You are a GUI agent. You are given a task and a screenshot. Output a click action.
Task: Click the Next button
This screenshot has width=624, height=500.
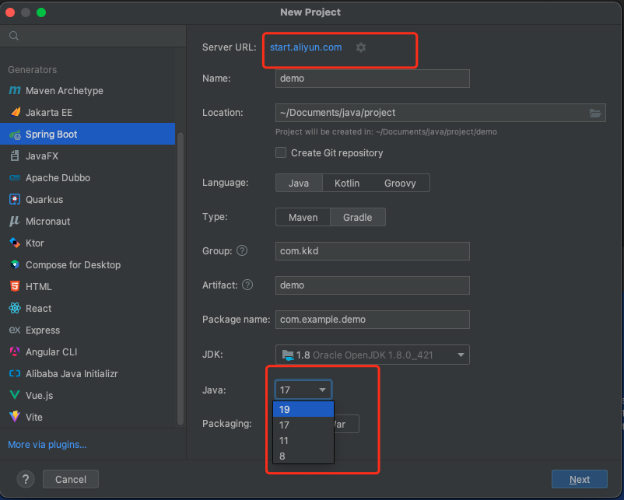(x=580, y=479)
